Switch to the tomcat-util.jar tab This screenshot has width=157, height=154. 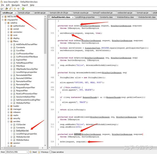[x=24, y=13]
